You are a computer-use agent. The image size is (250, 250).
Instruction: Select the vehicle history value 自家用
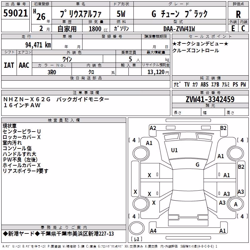[67, 29]
